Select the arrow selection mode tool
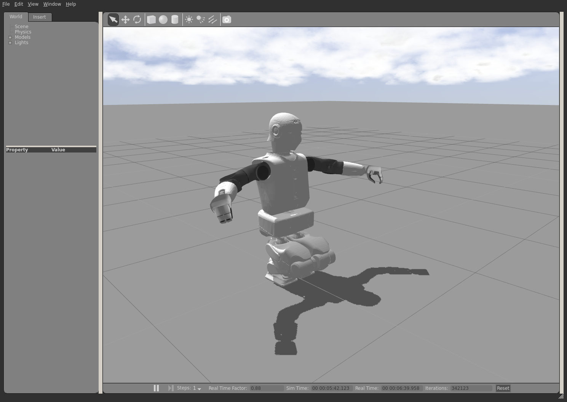Viewport: 567px width, 402px height. click(113, 19)
